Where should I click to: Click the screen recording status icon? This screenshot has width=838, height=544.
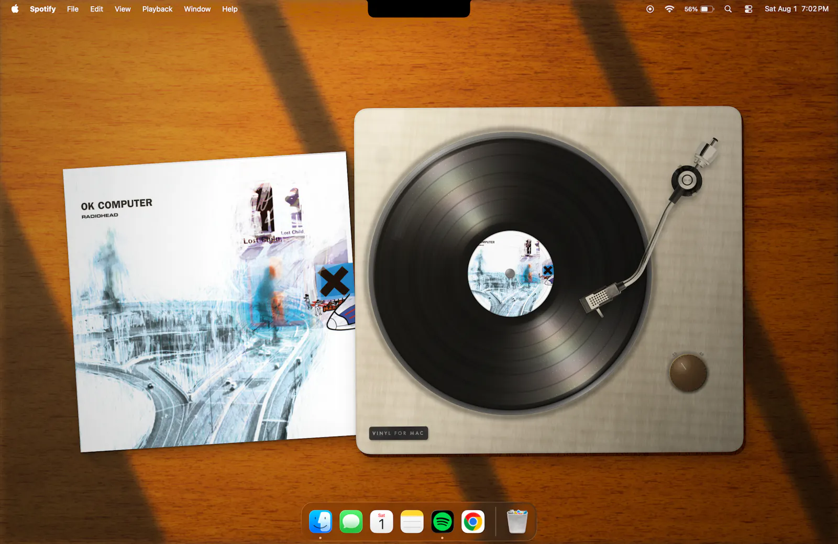pyautogui.click(x=650, y=9)
